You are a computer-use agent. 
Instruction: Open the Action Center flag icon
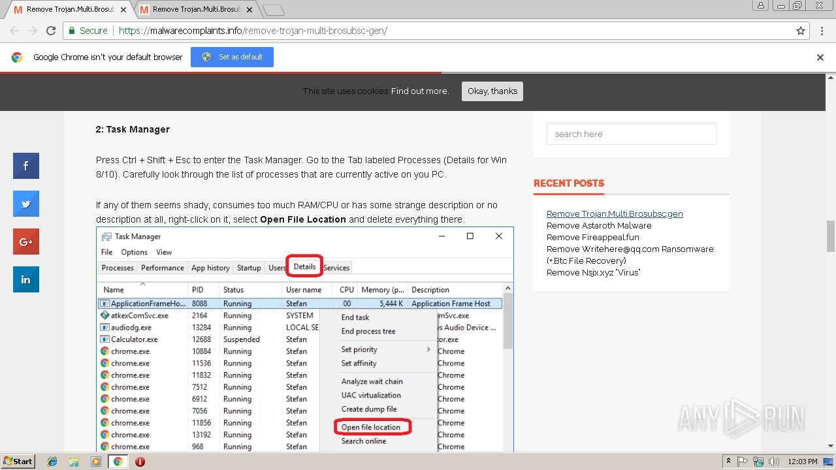point(743,462)
